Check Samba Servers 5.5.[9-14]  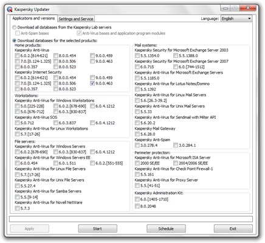coord(17,197)
